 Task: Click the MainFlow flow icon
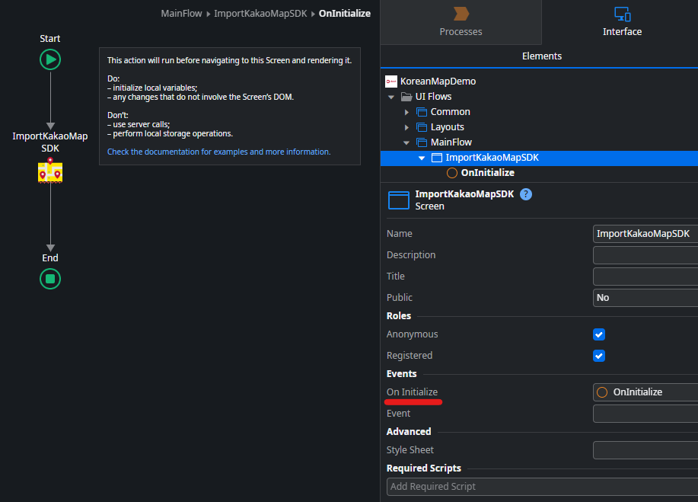tap(422, 142)
